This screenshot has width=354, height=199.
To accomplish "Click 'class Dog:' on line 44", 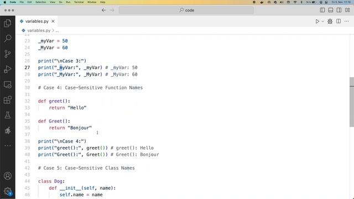I will coord(51,181).
